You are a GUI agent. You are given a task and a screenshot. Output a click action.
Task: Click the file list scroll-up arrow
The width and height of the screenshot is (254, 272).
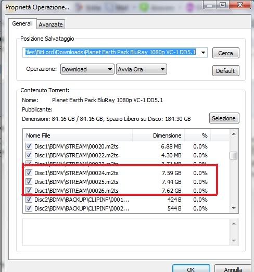(234, 134)
